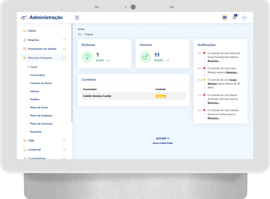Renew Olivia da Graça Farranguane contract
This screenshot has height=199, width=270.
point(214,61)
